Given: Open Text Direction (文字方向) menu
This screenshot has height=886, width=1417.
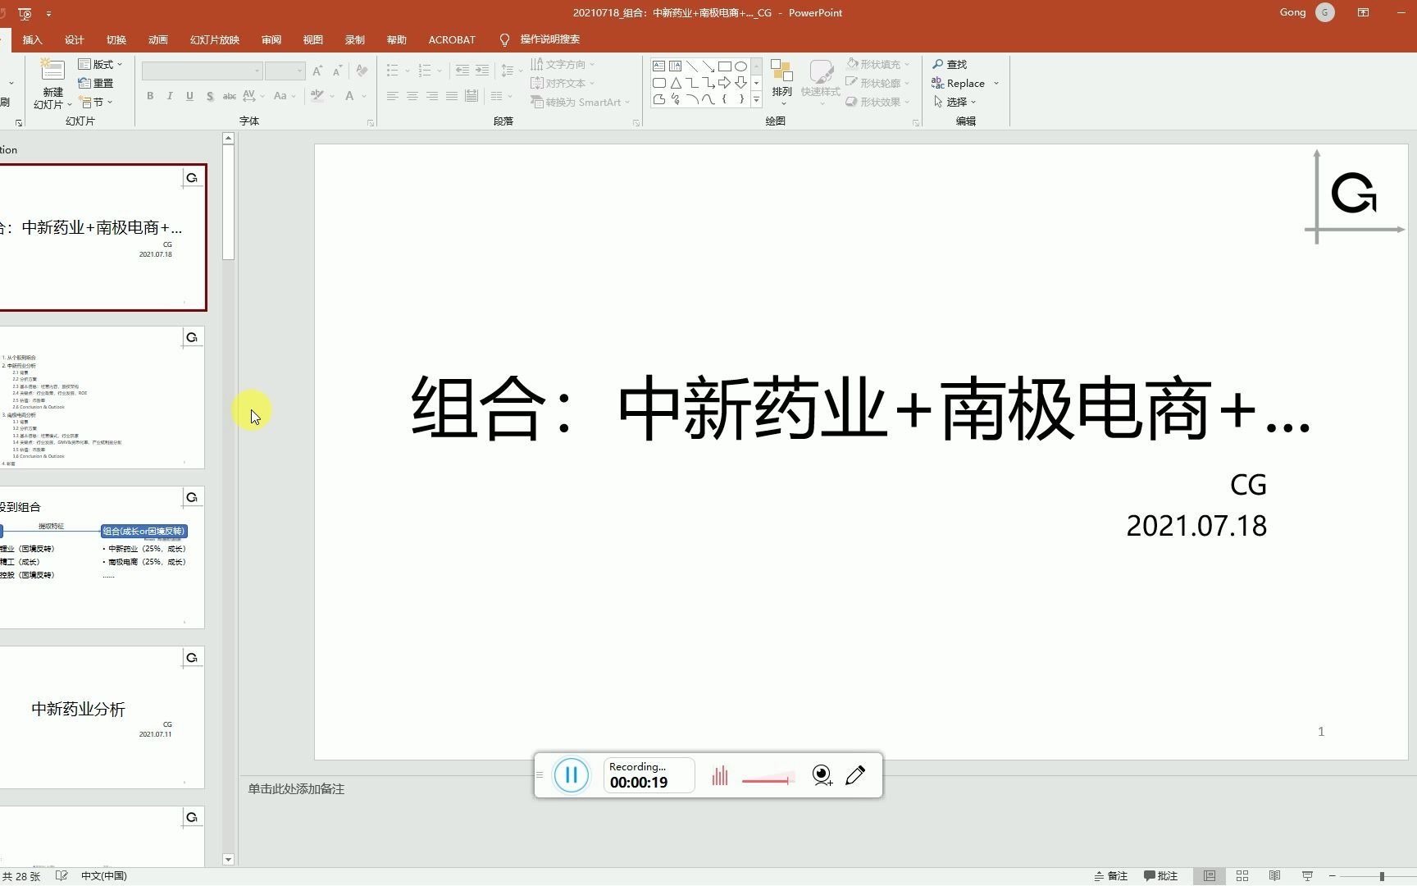Looking at the screenshot, I should point(563,64).
